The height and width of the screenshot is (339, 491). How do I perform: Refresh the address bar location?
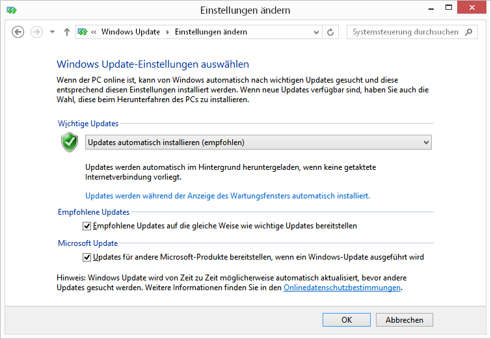click(330, 32)
